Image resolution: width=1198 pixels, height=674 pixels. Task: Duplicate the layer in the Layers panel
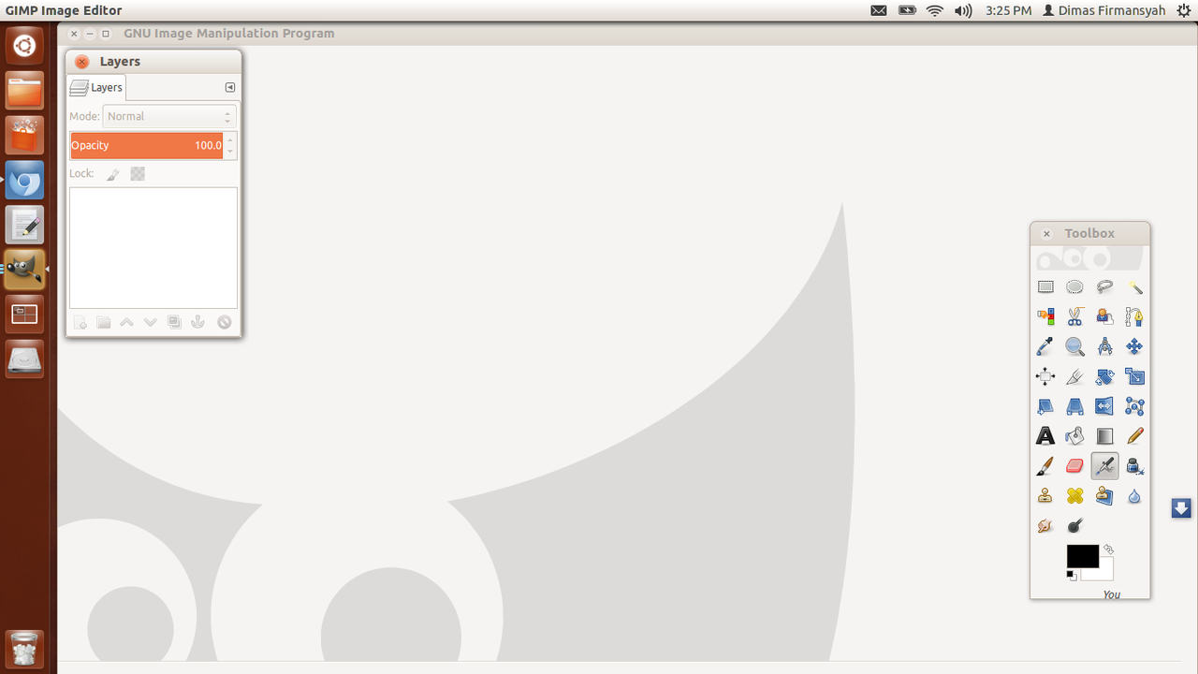click(x=174, y=322)
